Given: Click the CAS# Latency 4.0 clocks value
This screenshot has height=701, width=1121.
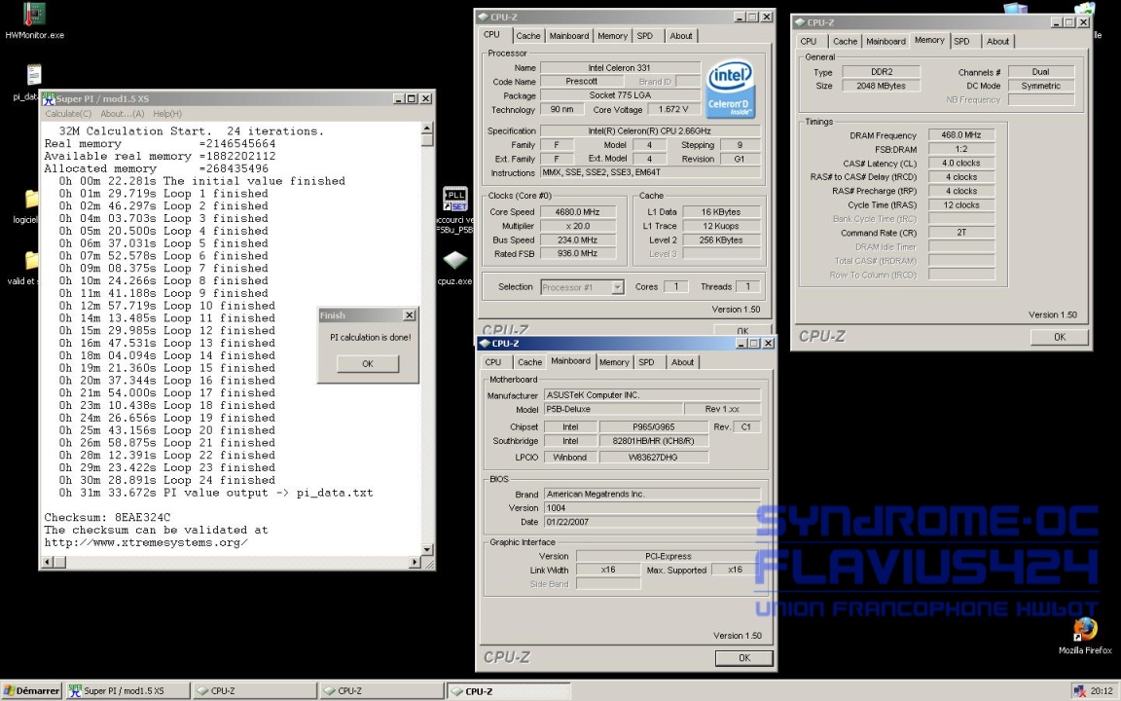Looking at the screenshot, I should (960, 163).
